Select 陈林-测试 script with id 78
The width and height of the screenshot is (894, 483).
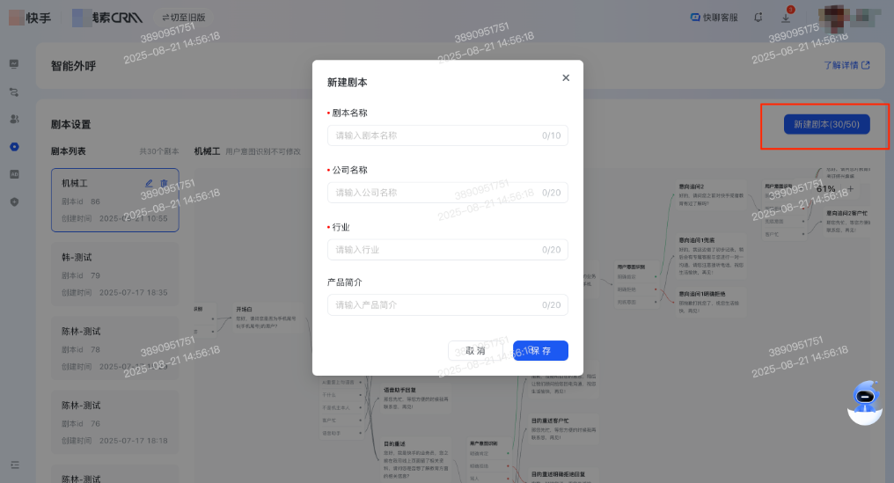click(115, 348)
